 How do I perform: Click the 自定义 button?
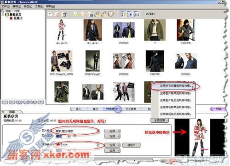pos(132,145)
